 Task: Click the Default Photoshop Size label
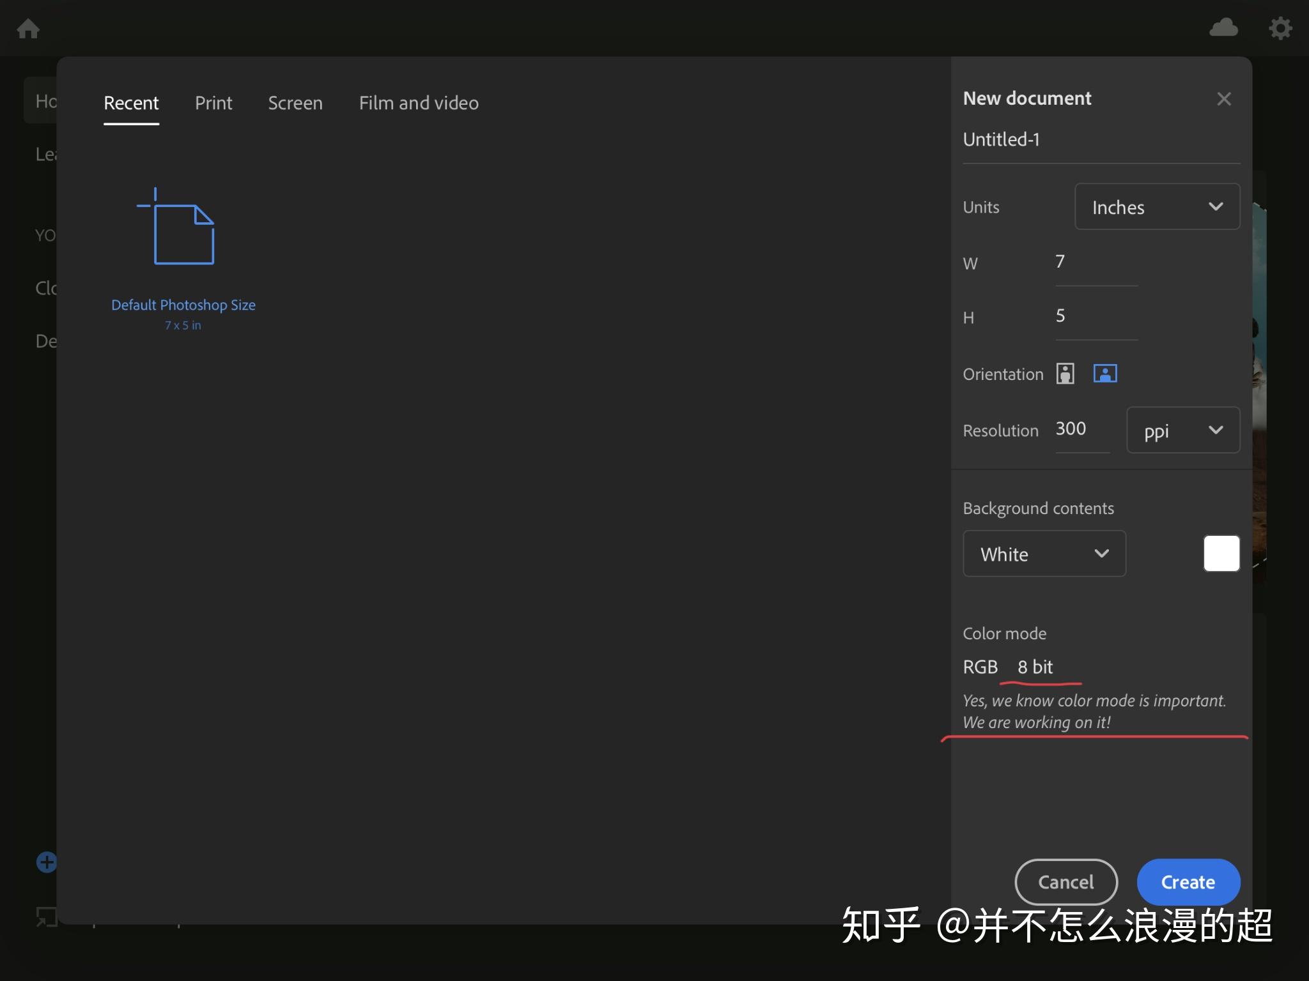pyautogui.click(x=183, y=305)
